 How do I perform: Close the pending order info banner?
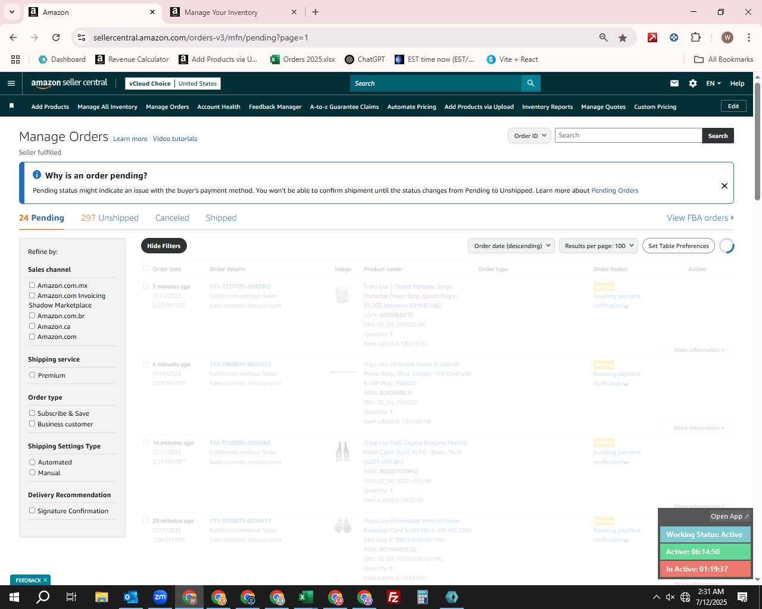tap(724, 186)
